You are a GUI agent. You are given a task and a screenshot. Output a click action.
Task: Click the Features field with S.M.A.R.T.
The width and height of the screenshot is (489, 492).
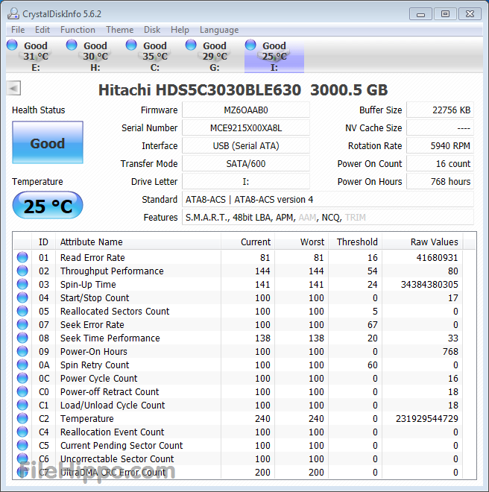pyautogui.click(x=328, y=218)
